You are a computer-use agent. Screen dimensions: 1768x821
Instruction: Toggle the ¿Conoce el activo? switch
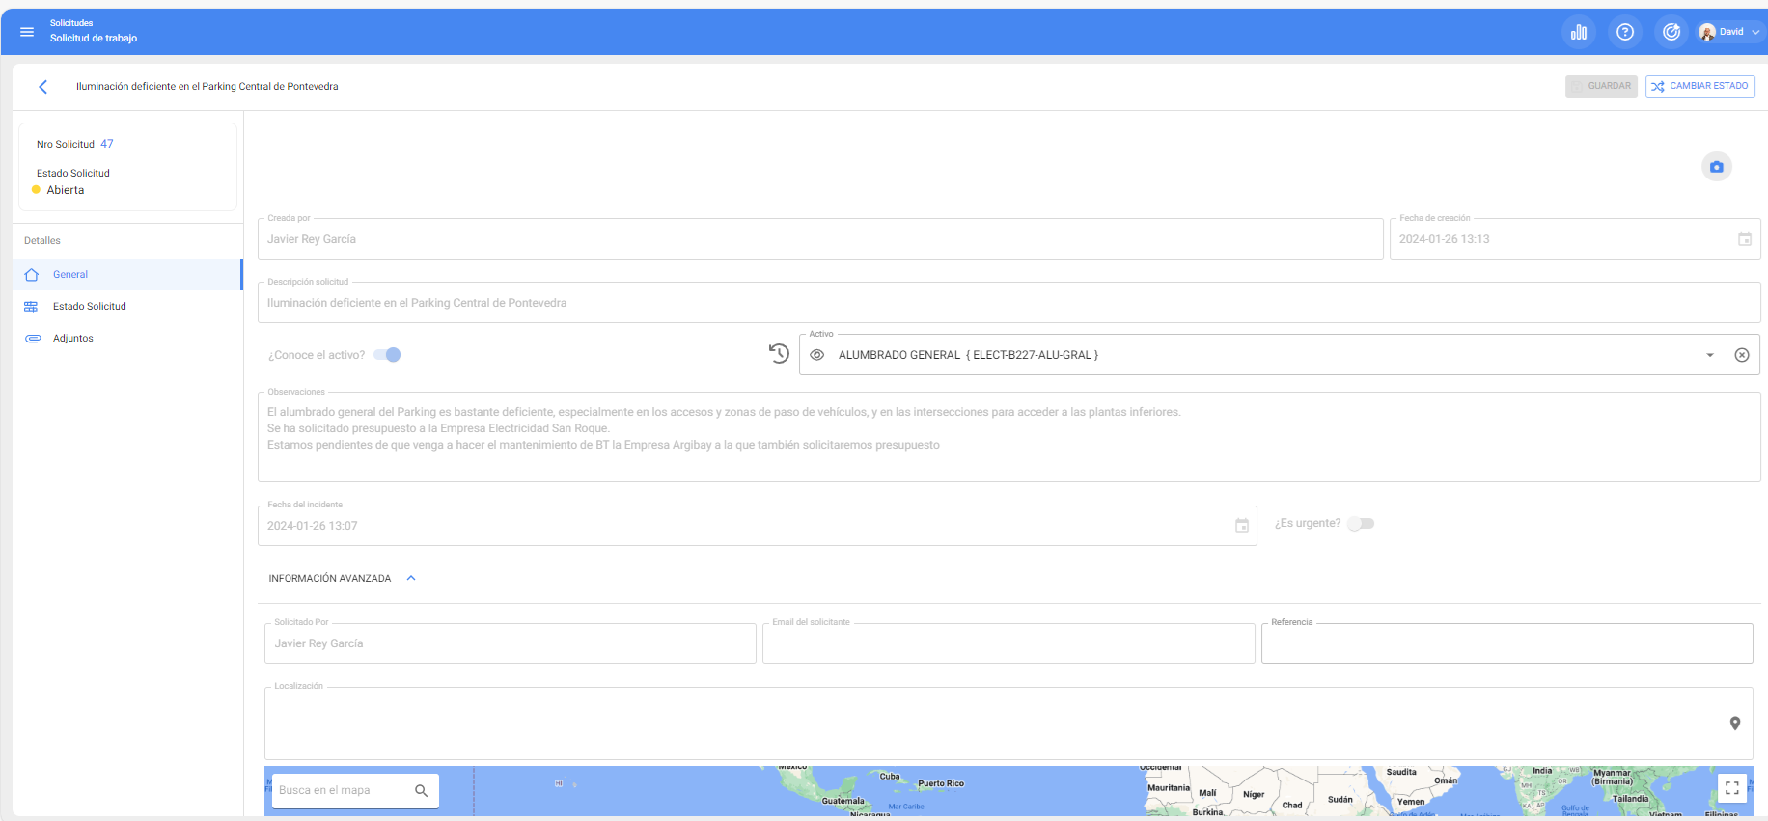click(x=387, y=355)
